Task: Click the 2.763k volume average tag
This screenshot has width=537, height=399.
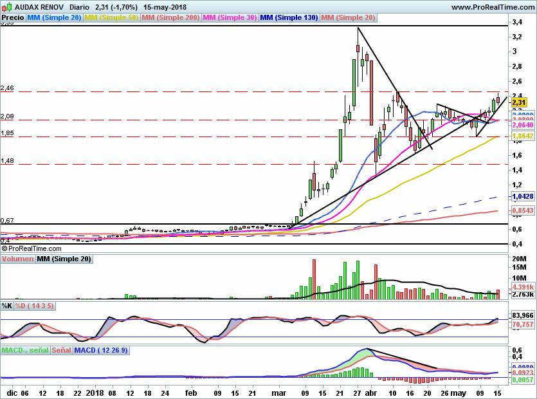Action: [523, 294]
